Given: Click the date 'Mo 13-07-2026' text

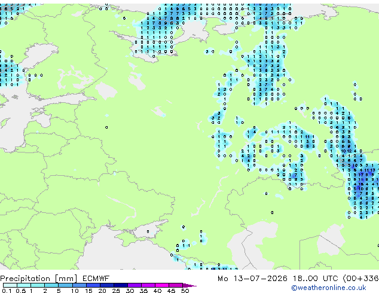Looking at the screenshot, I should click(x=252, y=279).
